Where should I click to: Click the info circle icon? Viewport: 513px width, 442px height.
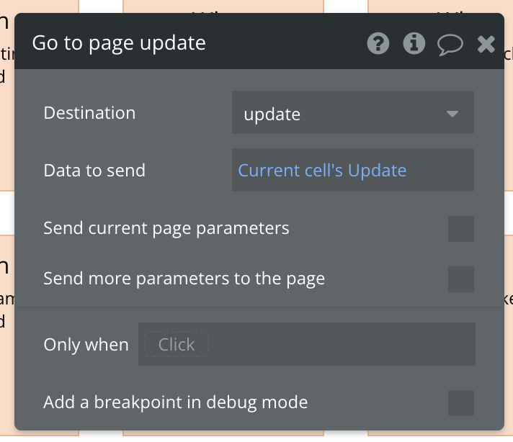click(414, 44)
